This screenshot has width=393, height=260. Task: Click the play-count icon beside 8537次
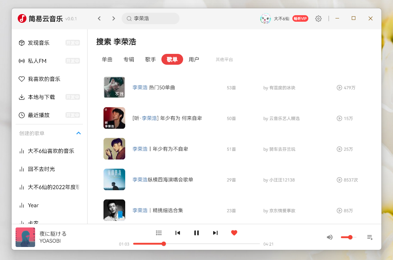click(339, 180)
